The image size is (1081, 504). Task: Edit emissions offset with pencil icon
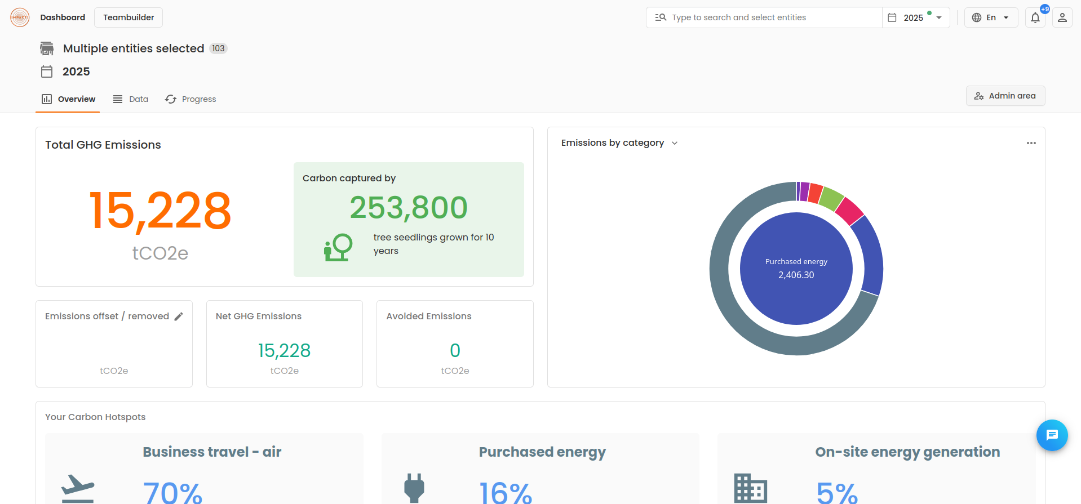(179, 316)
